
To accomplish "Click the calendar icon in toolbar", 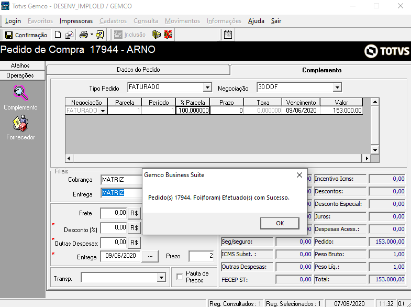I will click(x=228, y=35).
